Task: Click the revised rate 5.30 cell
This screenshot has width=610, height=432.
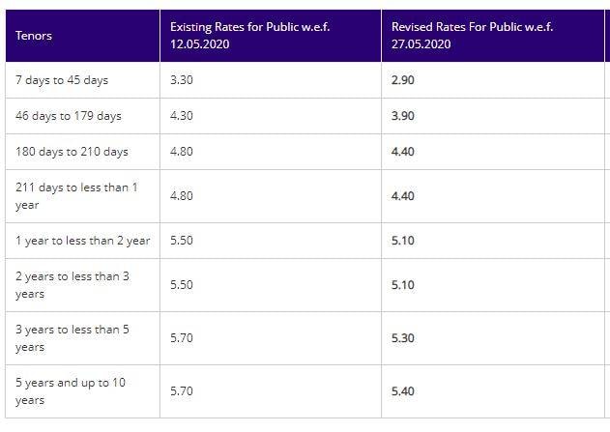Action: tap(403, 338)
